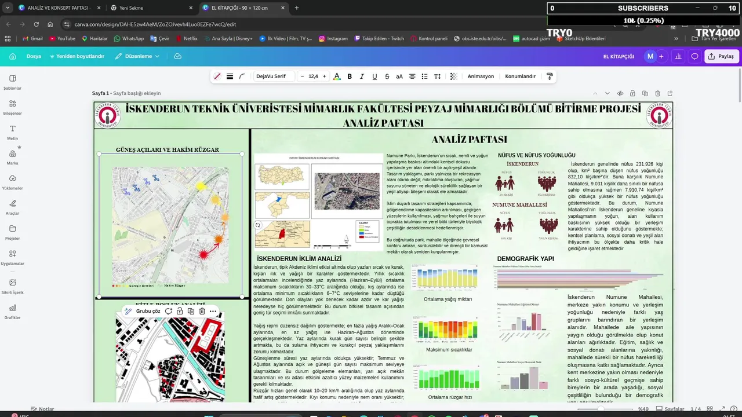This screenshot has height=417, width=742.
Task: Click the Magic edit pencil icon
Action: [x=128, y=311]
